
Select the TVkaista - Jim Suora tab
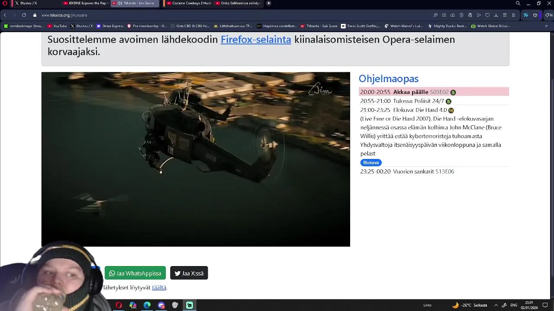click(x=135, y=3)
